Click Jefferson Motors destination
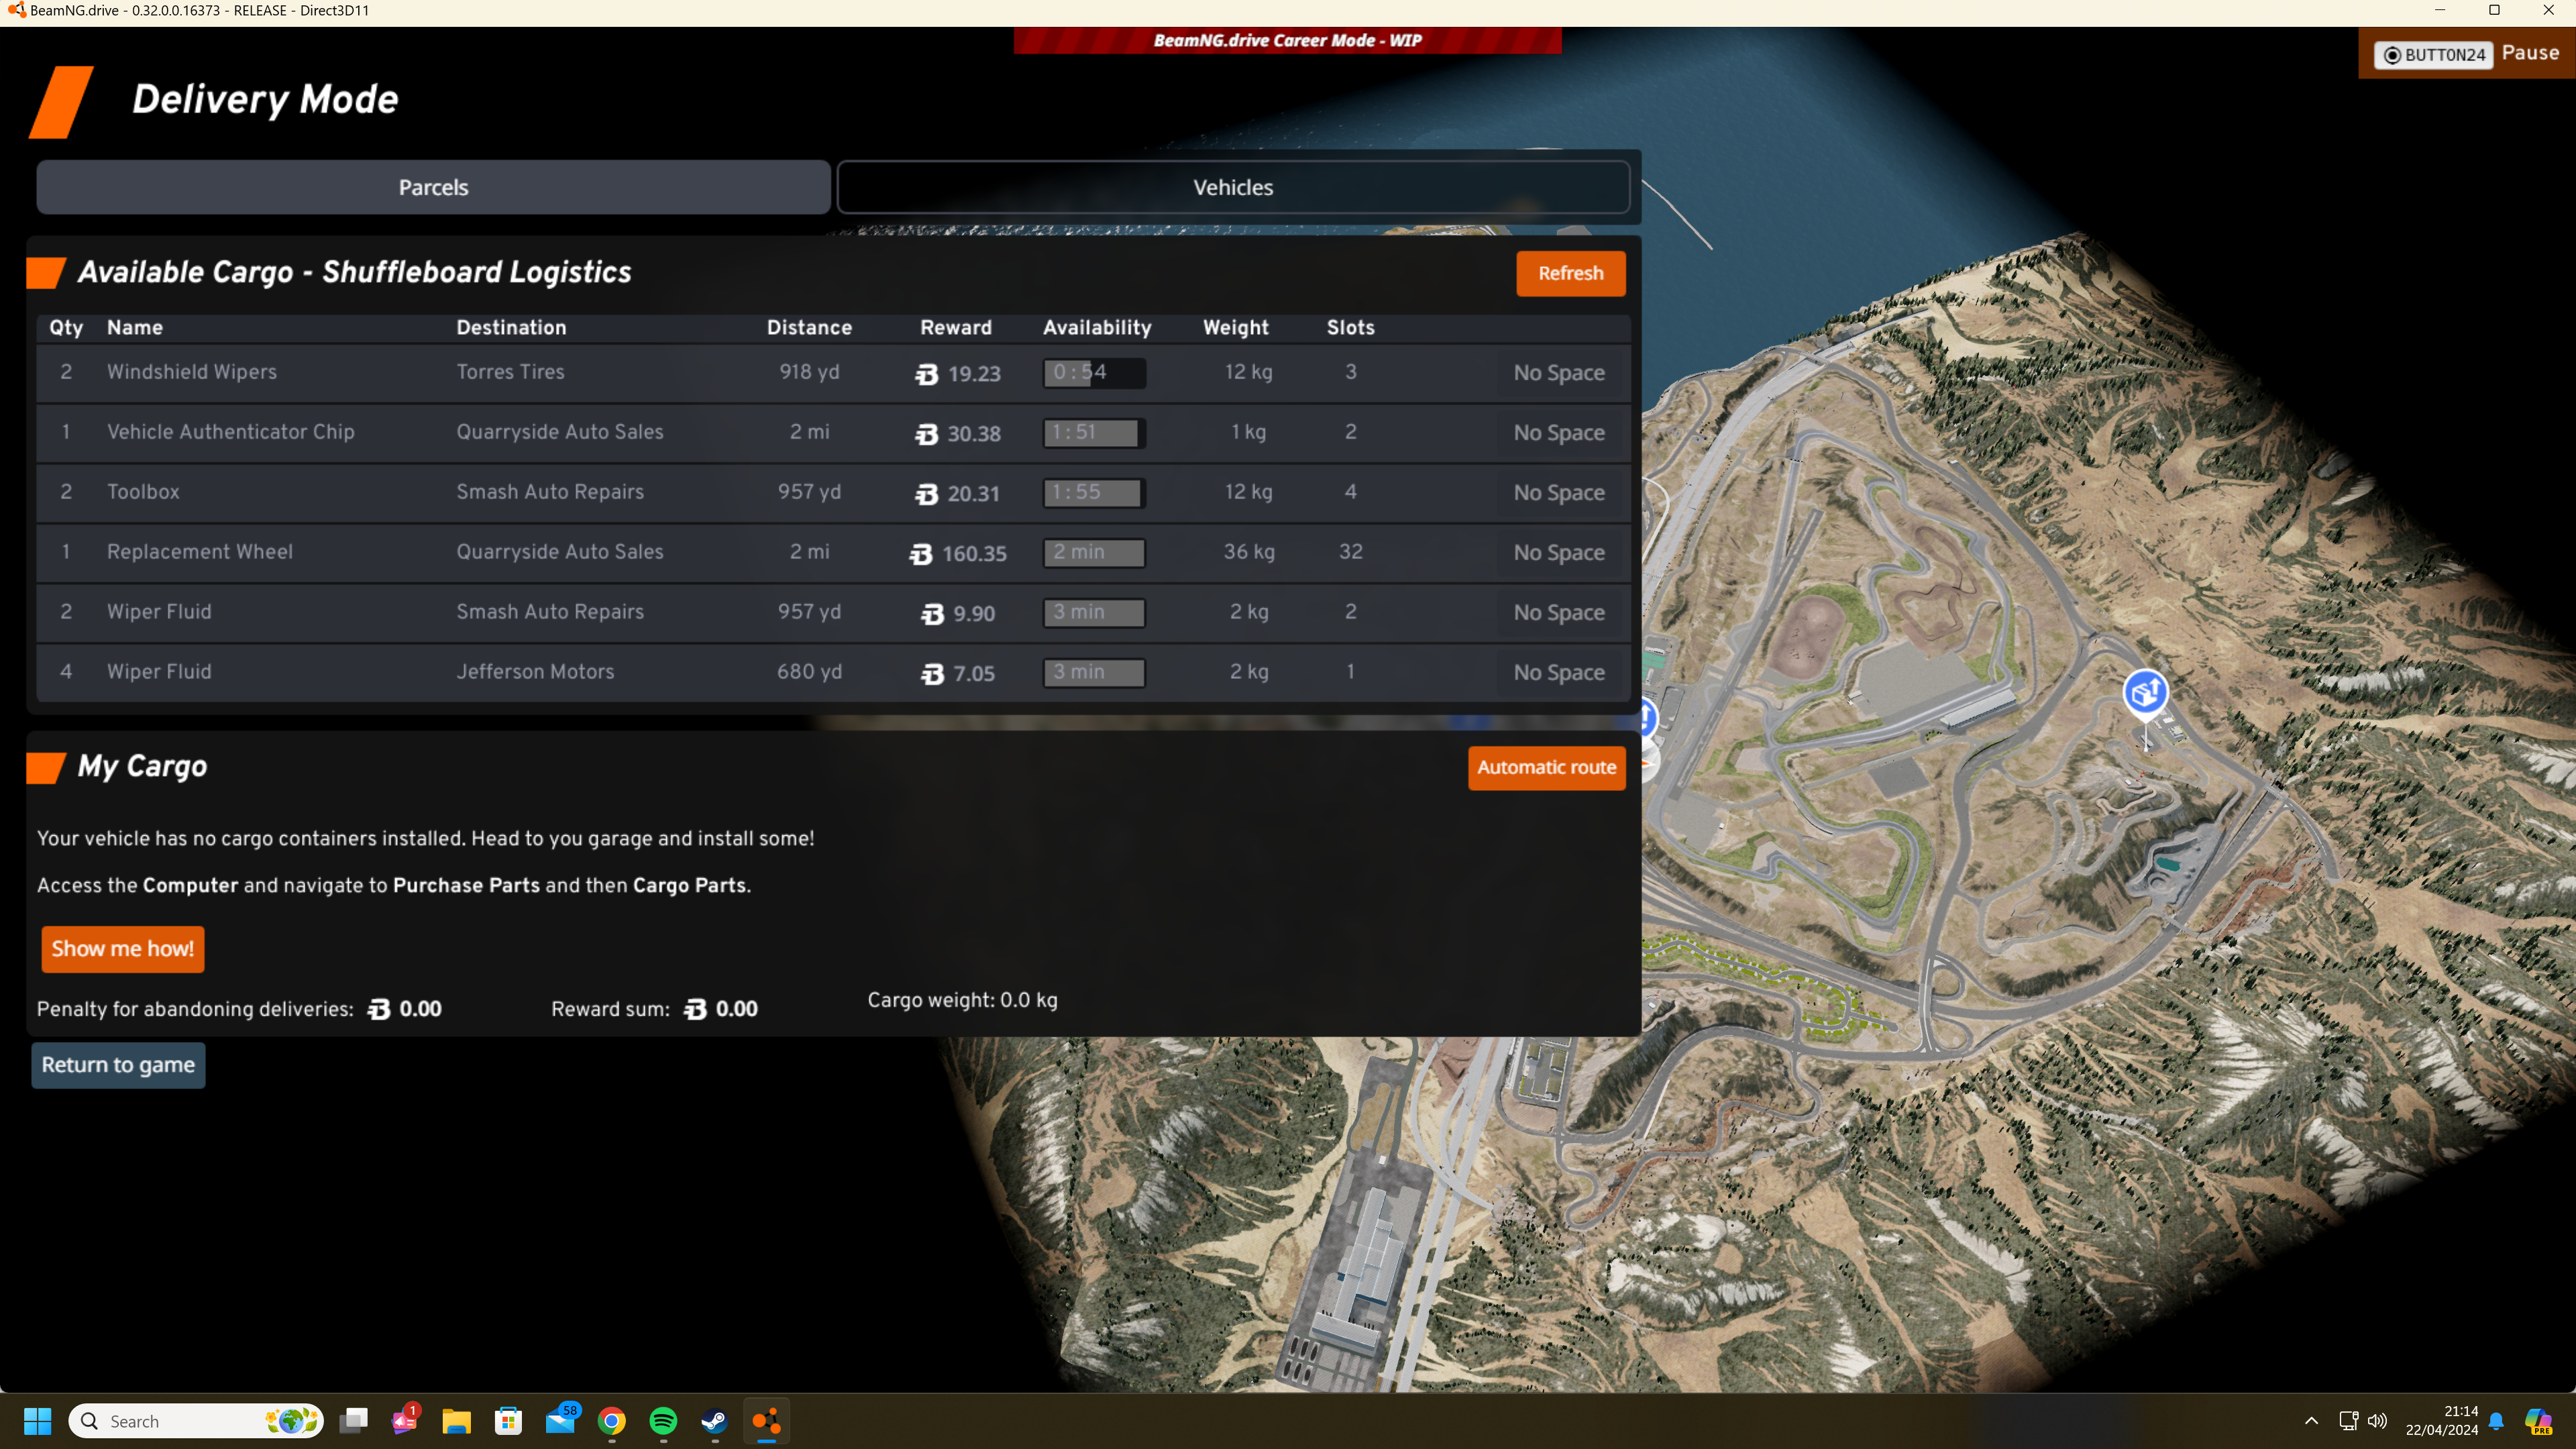The image size is (2576, 1449). (x=535, y=672)
